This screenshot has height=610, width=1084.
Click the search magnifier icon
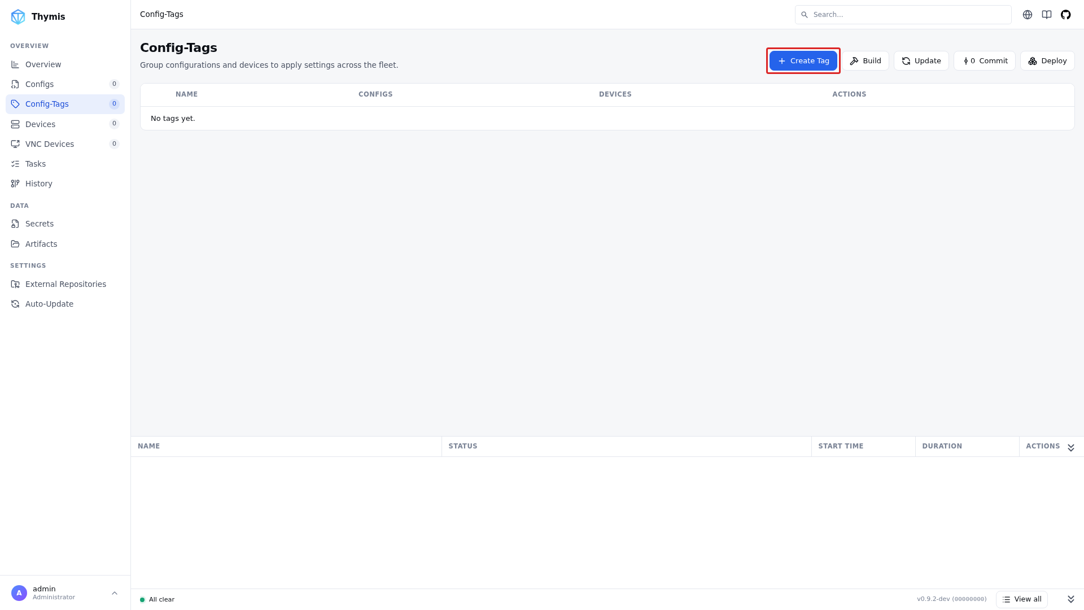click(x=805, y=15)
